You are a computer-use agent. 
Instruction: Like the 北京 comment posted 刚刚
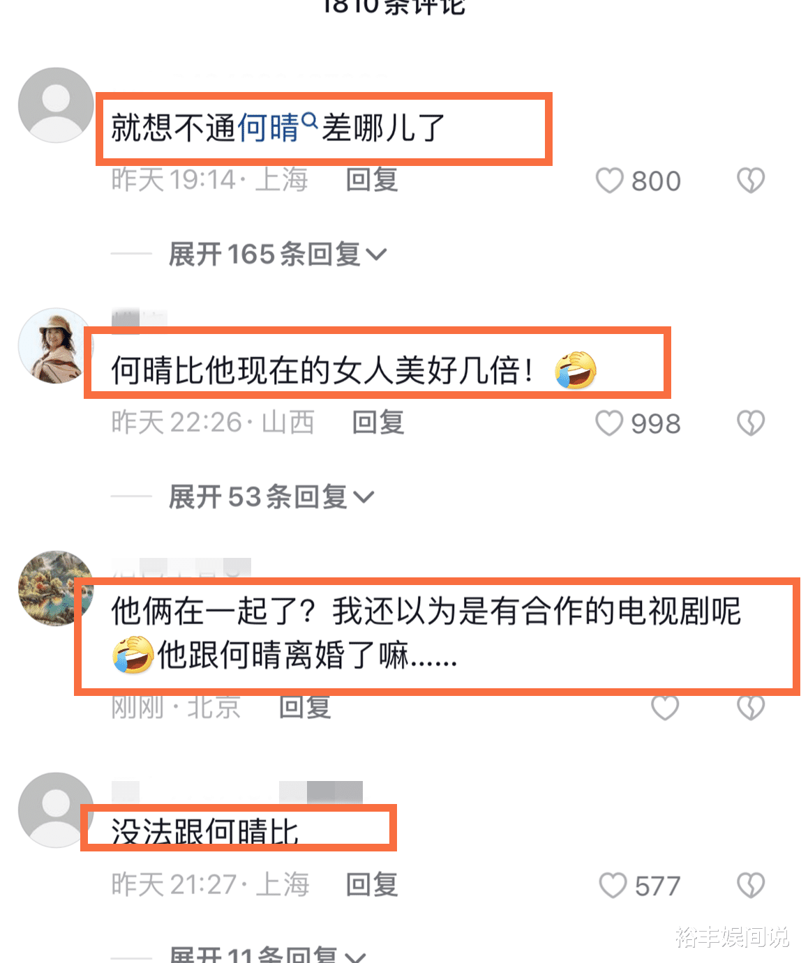pos(665,707)
